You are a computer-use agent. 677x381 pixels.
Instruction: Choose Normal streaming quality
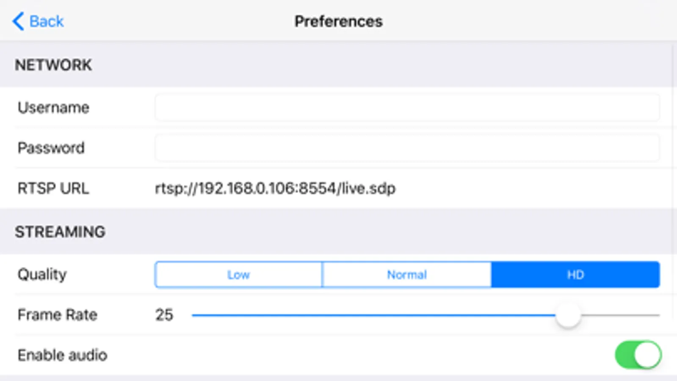click(406, 275)
